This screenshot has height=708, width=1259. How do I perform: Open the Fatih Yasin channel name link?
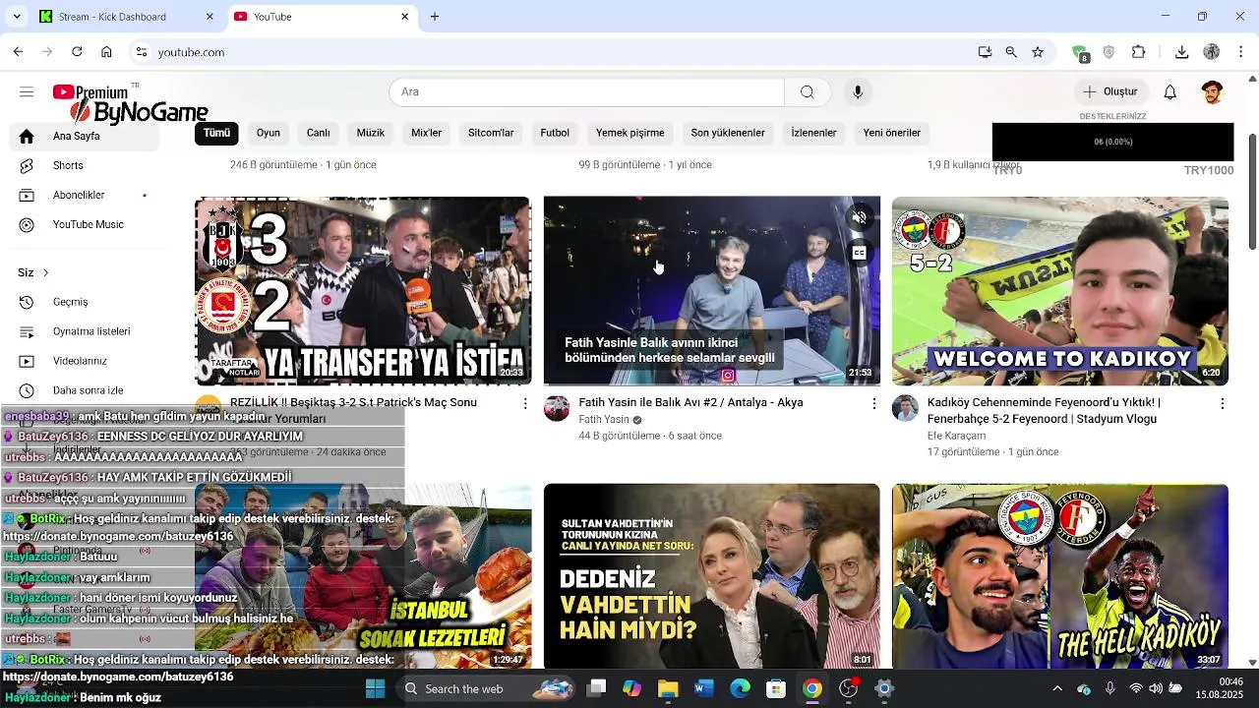[x=604, y=420]
